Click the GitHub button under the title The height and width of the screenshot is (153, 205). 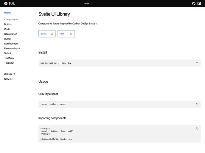(x=47, y=34)
